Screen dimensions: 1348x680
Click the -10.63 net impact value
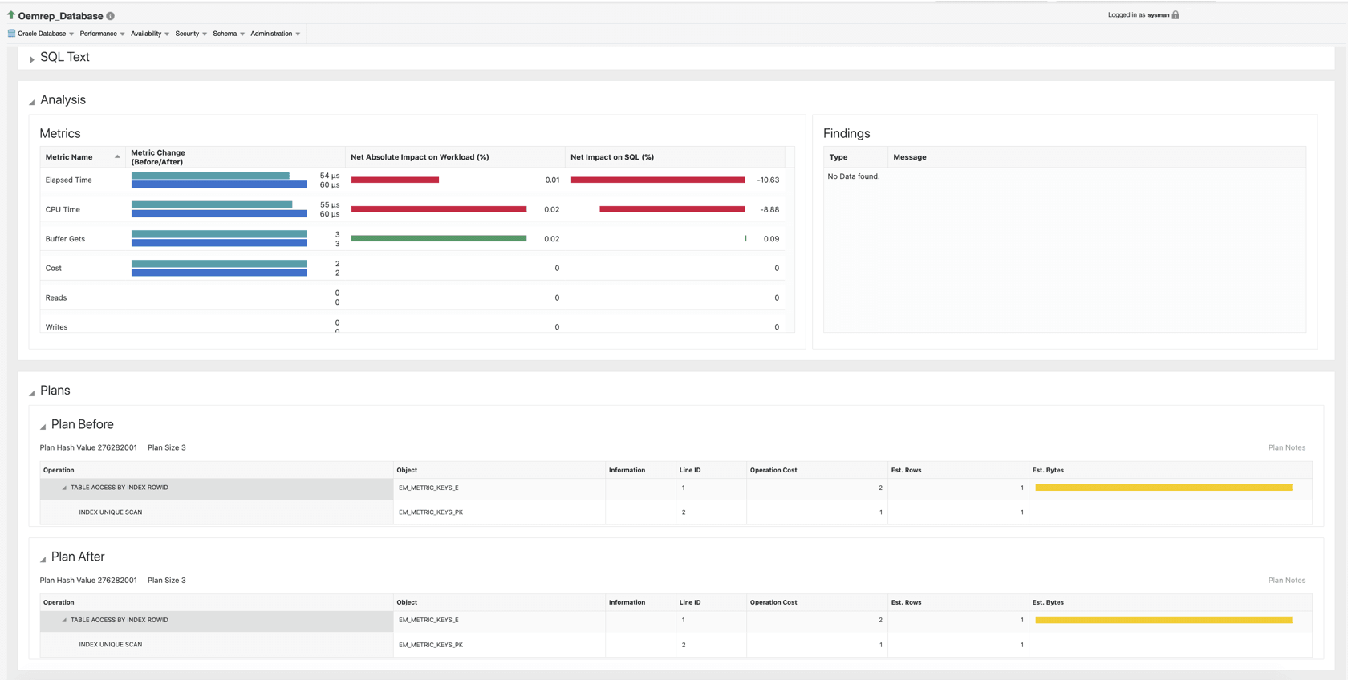pyautogui.click(x=768, y=180)
